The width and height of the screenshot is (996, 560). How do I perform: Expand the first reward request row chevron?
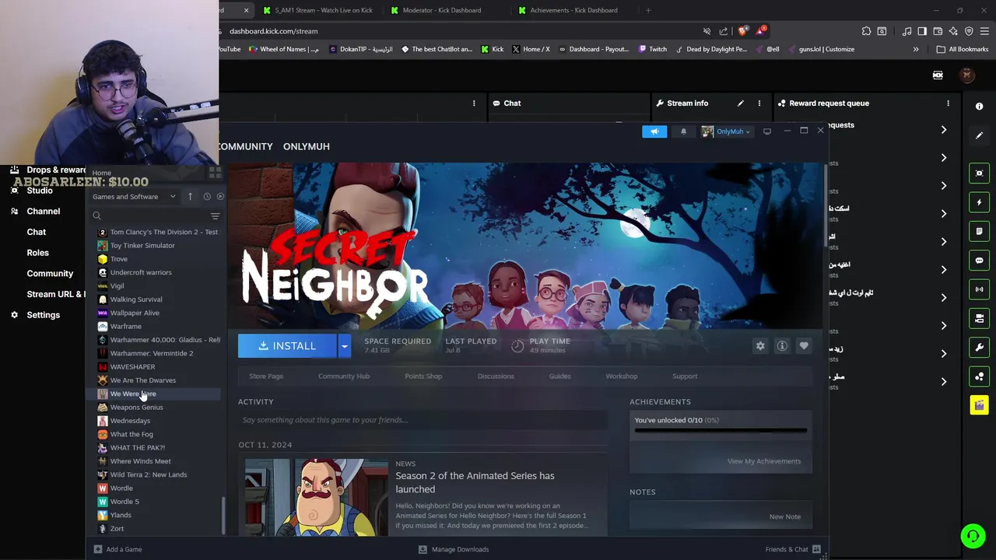tap(943, 130)
